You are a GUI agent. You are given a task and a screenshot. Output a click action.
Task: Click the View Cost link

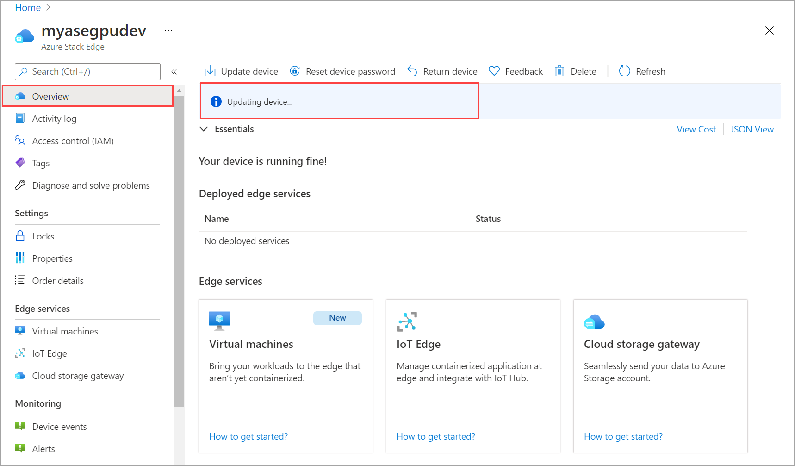(x=696, y=129)
